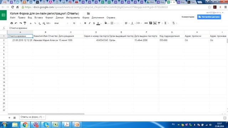Format as percent
228x128 pixels.
pos(35,23)
